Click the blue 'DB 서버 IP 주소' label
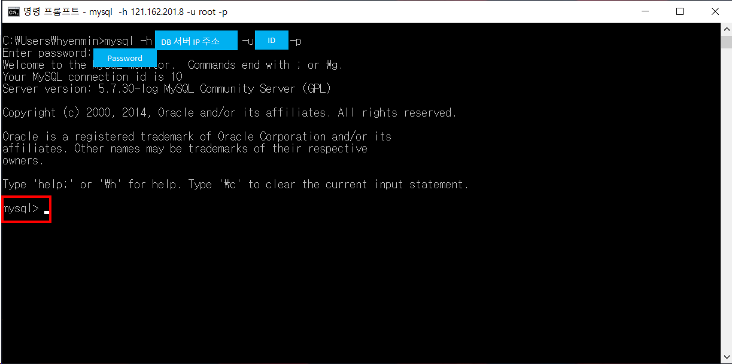Viewport: 732px width, 364px height. (196, 41)
